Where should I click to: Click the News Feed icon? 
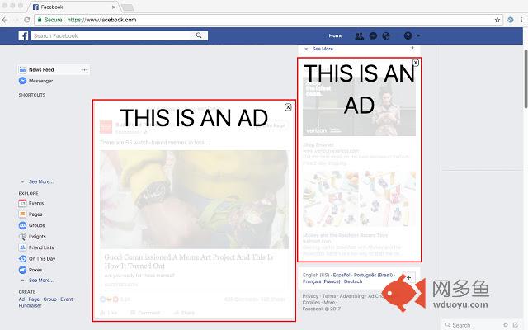pyautogui.click(x=22, y=69)
